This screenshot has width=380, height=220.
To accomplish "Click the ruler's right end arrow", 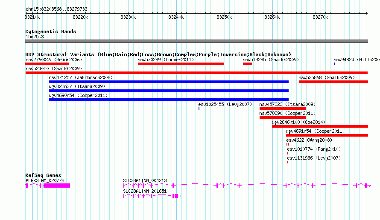I will pyautogui.click(x=366, y=13).
